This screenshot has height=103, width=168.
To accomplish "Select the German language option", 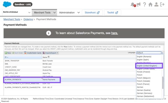I will (140, 87).
